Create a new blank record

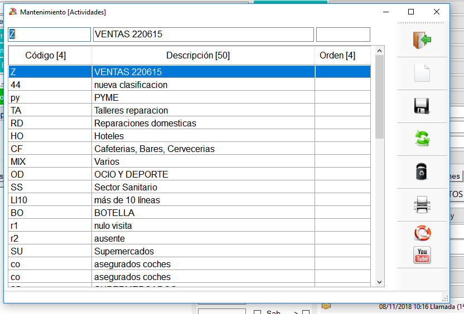coord(422,73)
